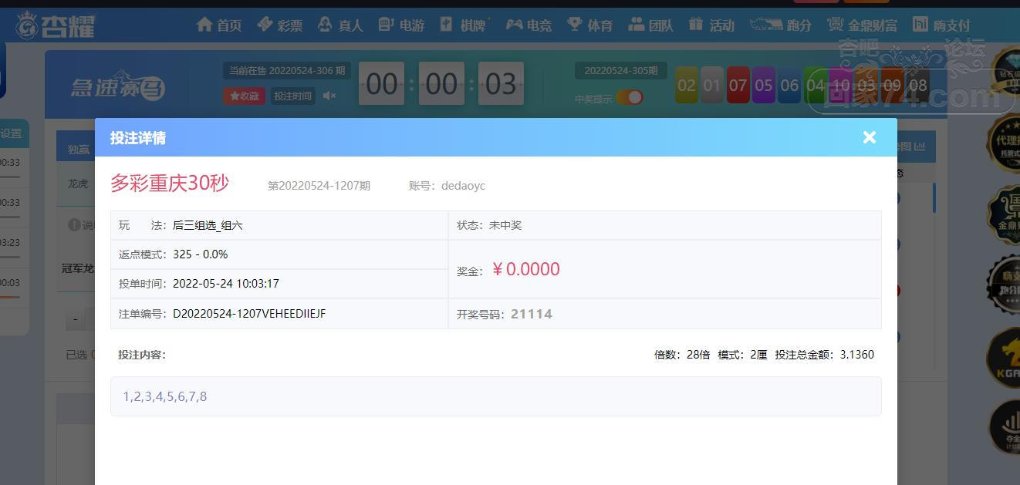Viewport: 1020px width, 485px height.
Task: Click the 返点模式 325 - 0.0% value
Action: (x=200, y=254)
